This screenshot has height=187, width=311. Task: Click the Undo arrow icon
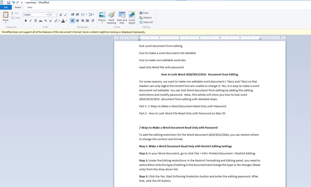point(13,2)
